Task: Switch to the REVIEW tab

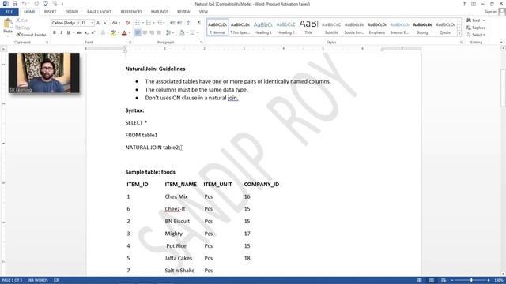Action: pyautogui.click(x=183, y=12)
